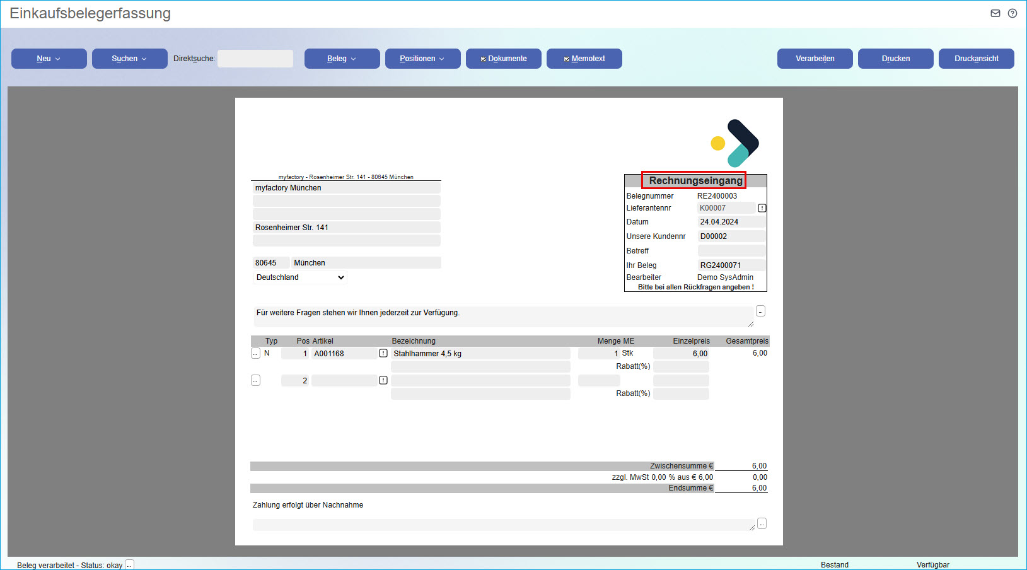Click the myfactory München name field
Image resolution: width=1027 pixels, height=570 pixels.
(347, 188)
